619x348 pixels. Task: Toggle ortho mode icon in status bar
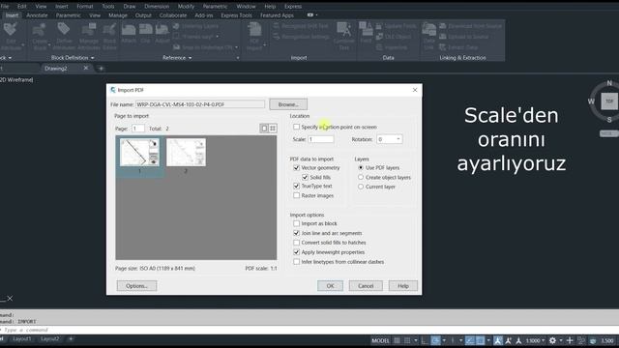click(425, 340)
